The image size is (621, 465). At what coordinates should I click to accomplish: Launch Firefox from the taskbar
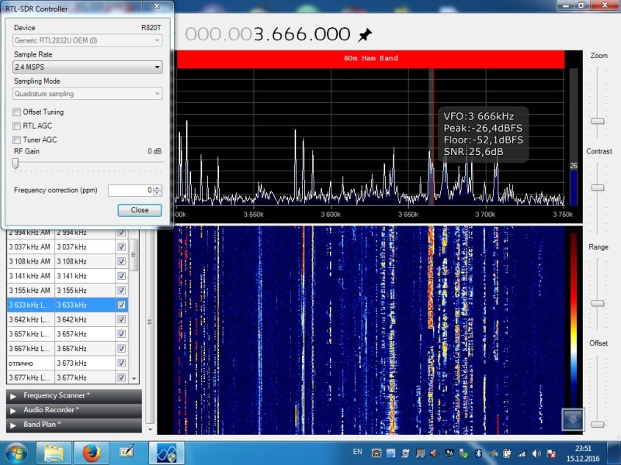click(91, 453)
